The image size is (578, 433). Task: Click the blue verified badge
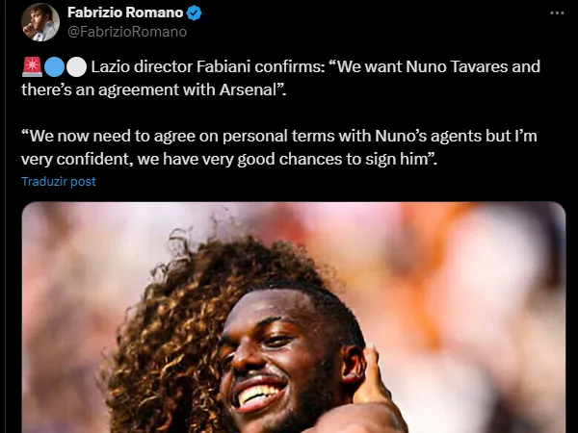point(194,13)
